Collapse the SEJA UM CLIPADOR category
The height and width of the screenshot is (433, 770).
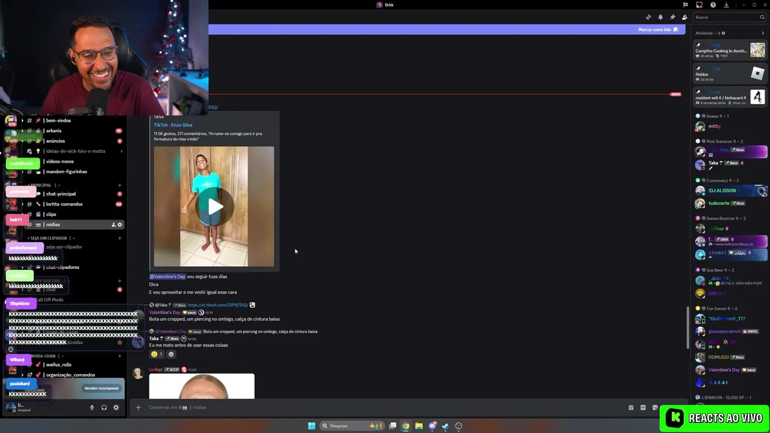coord(52,238)
